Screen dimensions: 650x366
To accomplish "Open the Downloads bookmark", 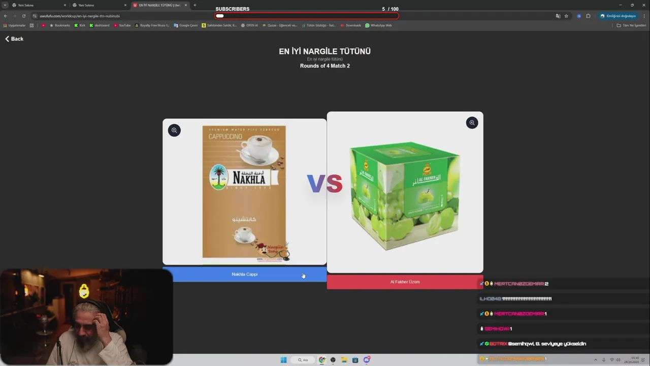I will [x=351, y=25].
